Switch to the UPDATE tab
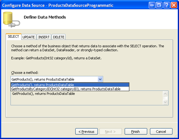This screenshot has width=179, height=139. pos(29,37)
